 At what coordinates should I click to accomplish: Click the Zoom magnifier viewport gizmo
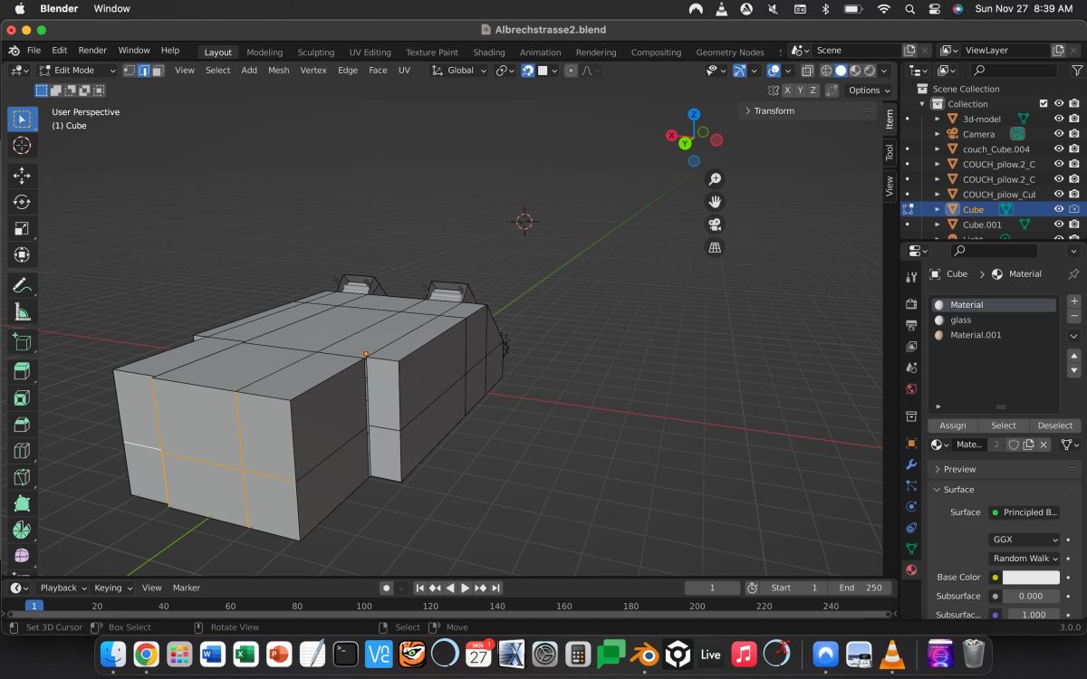(715, 179)
